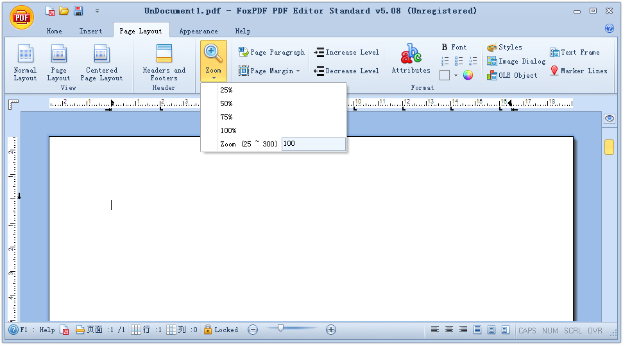Click the F1 Help status bar icon
The image size is (623, 345).
(x=13, y=330)
